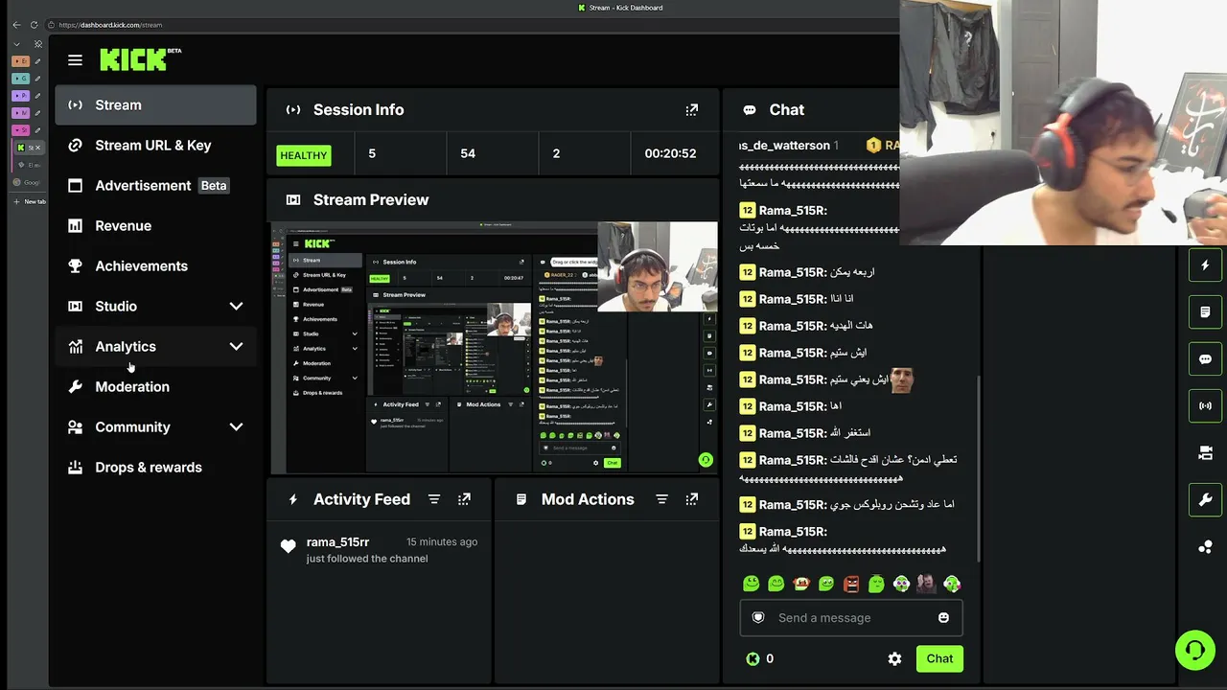Toggle the Session Info broadcast widget
Screen dimensions: 1227x690
[1205, 405]
